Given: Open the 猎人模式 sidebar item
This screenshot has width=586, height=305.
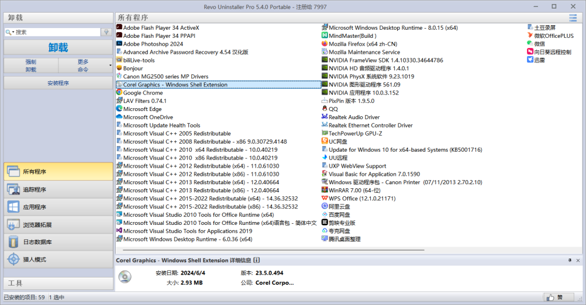Looking at the screenshot, I should click(57, 259).
